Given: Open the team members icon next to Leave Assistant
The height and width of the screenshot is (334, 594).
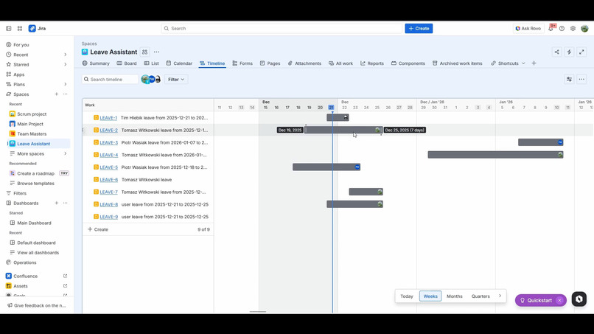Looking at the screenshot, I should pyautogui.click(x=144, y=52).
